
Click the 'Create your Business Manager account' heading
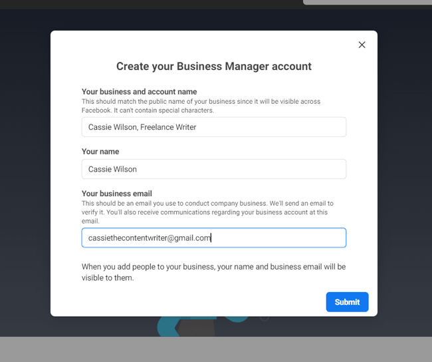[x=214, y=67]
